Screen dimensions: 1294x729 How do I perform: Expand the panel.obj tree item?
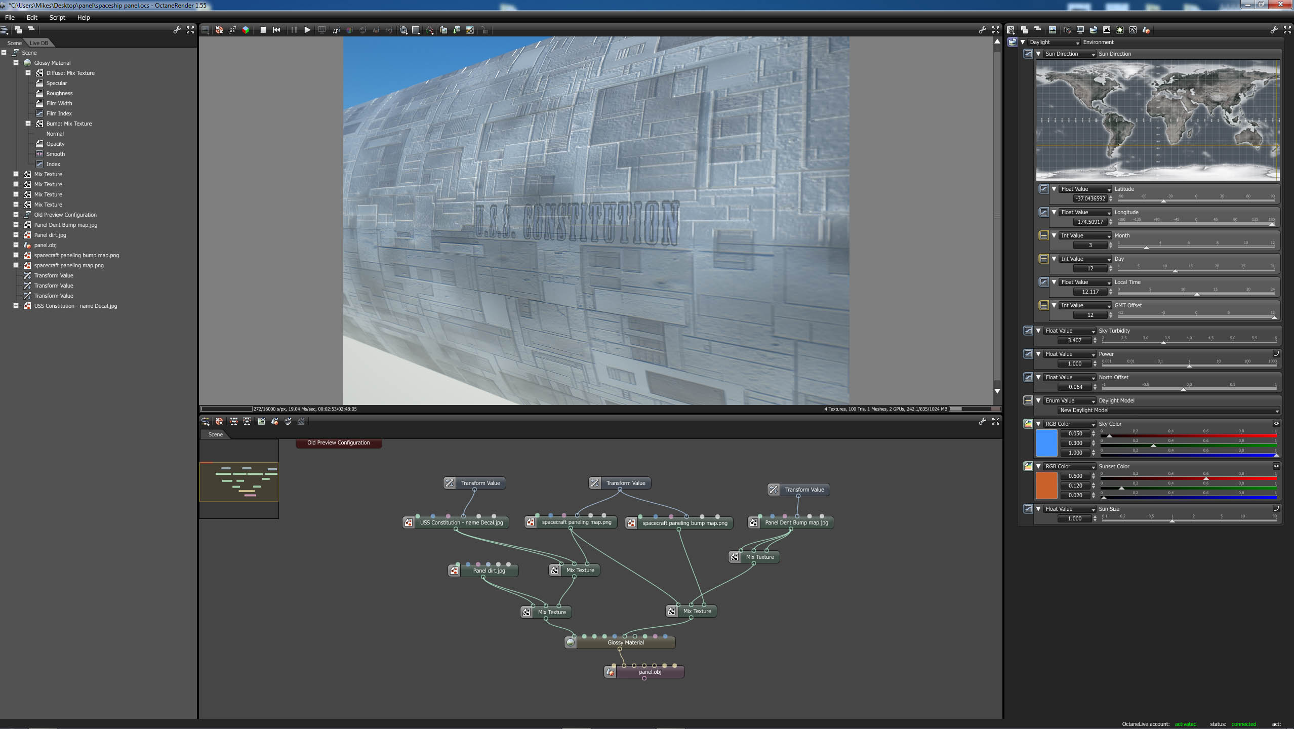click(16, 245)
